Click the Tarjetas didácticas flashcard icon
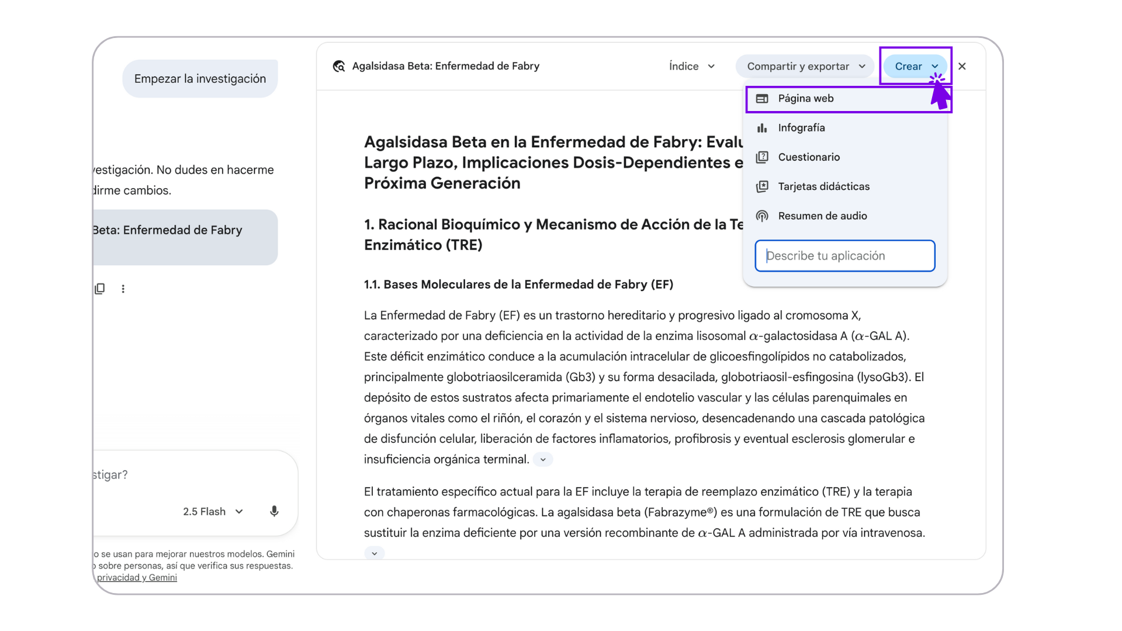 click(762, 186)
